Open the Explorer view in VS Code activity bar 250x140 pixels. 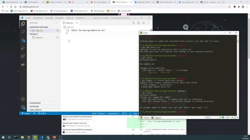click(23, 24)
